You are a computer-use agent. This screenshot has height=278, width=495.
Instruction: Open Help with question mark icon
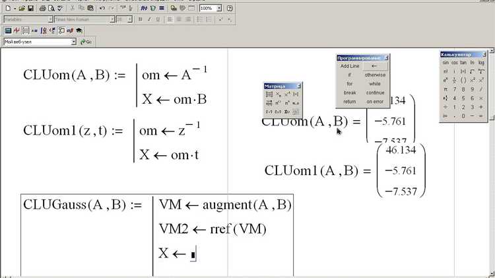click(x=230, y=8)
